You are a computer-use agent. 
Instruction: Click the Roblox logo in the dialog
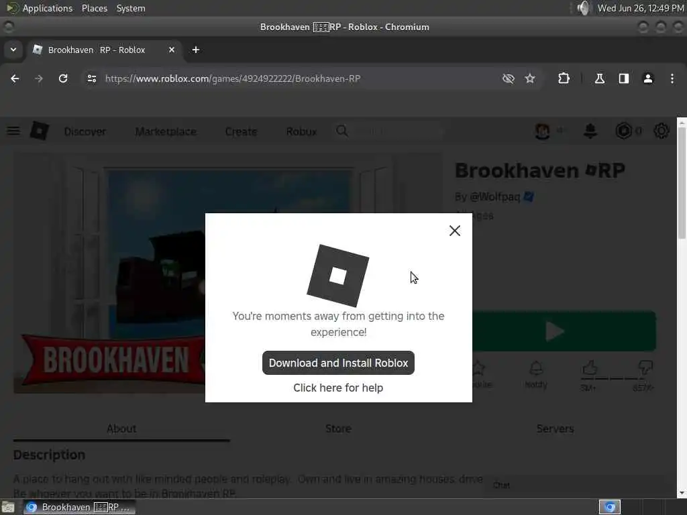(x=338, y=276)
